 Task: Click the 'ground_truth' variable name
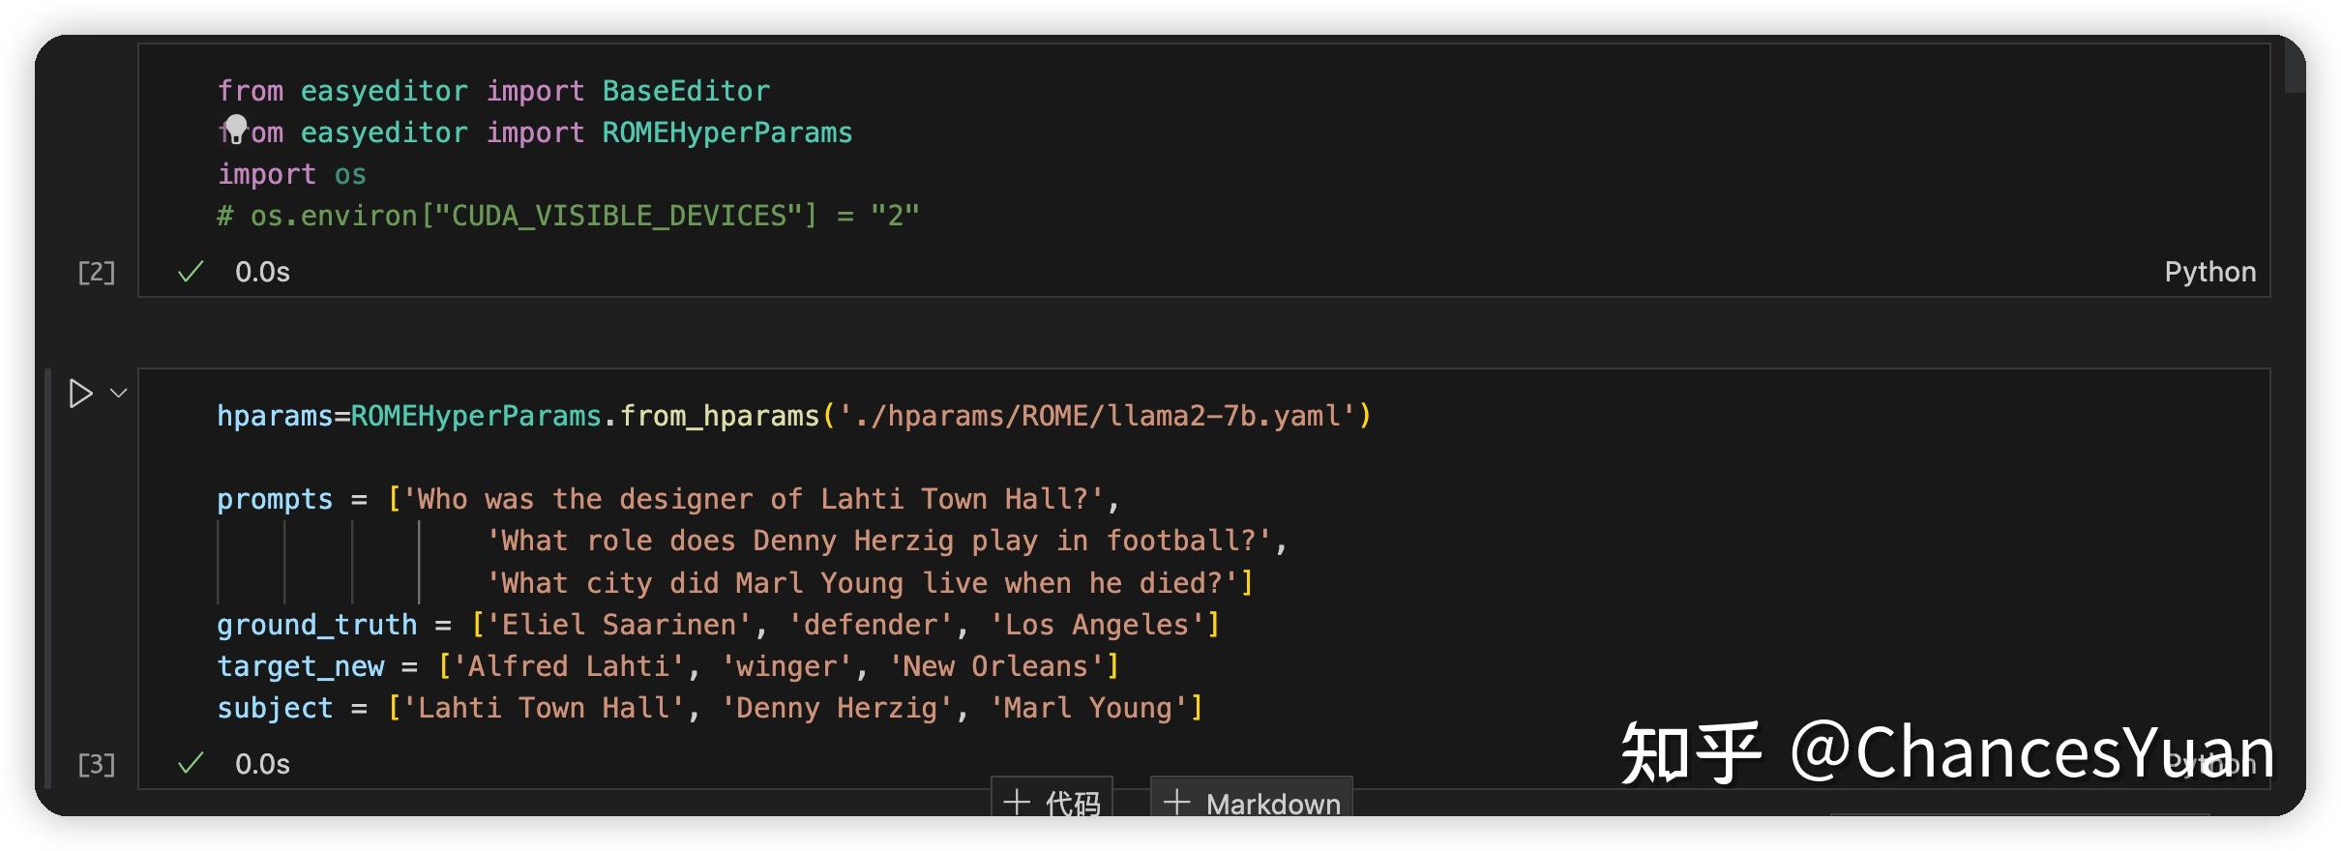click(316, 625)
